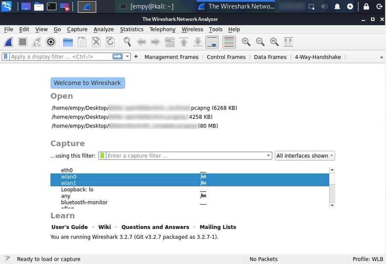The height and width of the screenshot is (264, 386).
Task: Start capturing packets with the shark fin icon
Action: point(9,42)
